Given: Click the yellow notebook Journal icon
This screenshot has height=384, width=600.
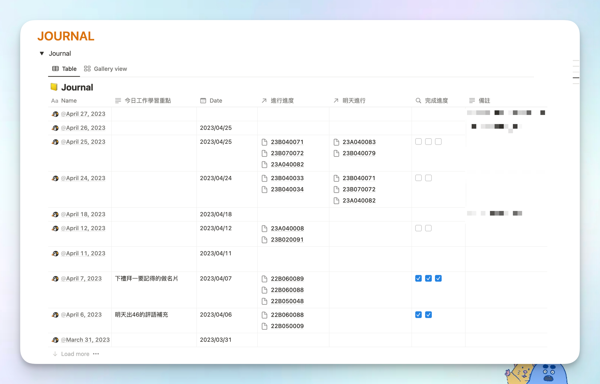Looking at the screenshot, I should (x=54, y=87).
